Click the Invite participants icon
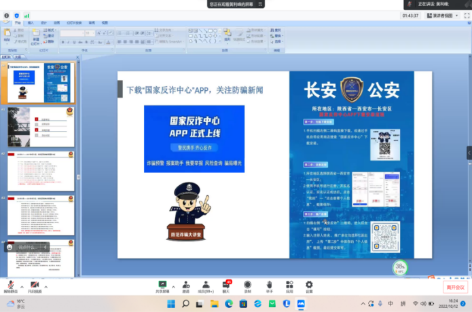Image resolution: width=472 pixels, height=312 pixels. coord(185,285)
